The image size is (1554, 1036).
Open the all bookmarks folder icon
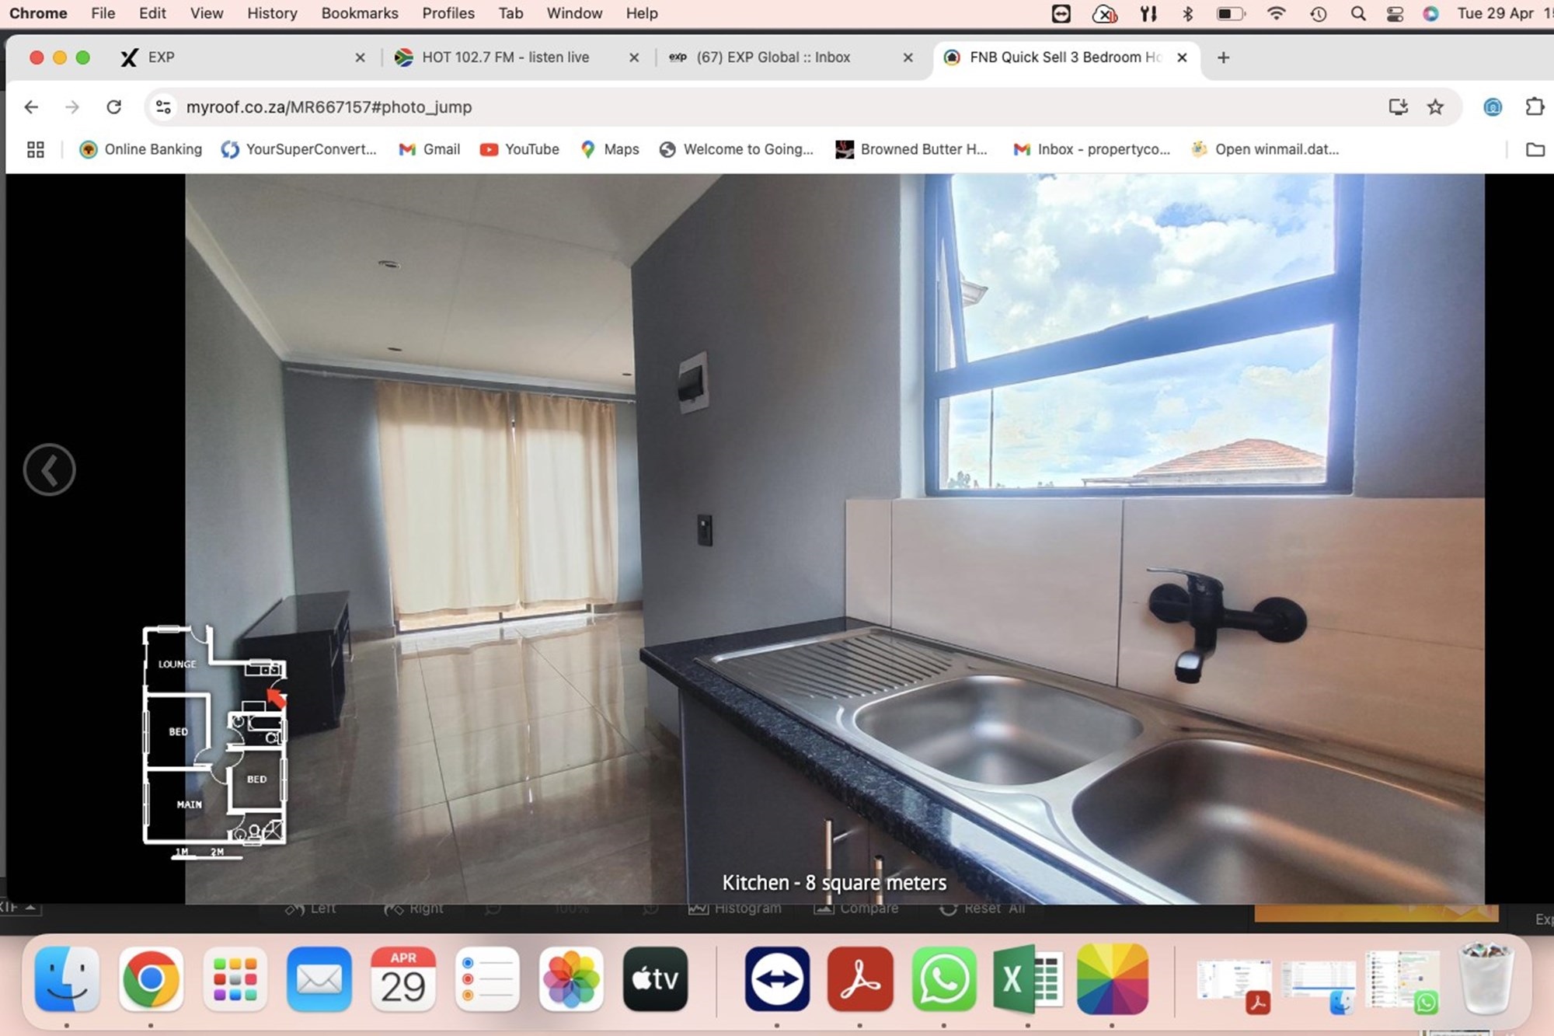[x=1535, y=149]
